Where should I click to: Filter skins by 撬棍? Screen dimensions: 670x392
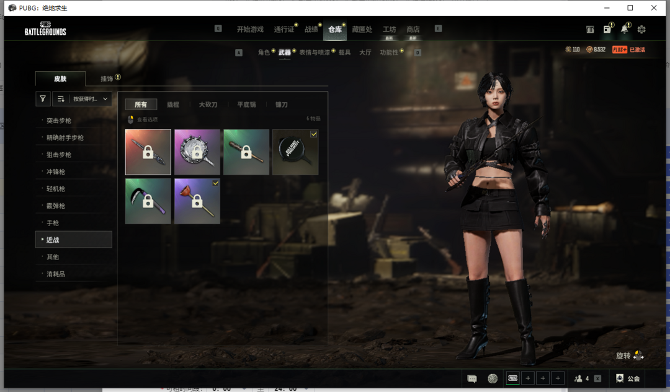click(x=173, y=105)
